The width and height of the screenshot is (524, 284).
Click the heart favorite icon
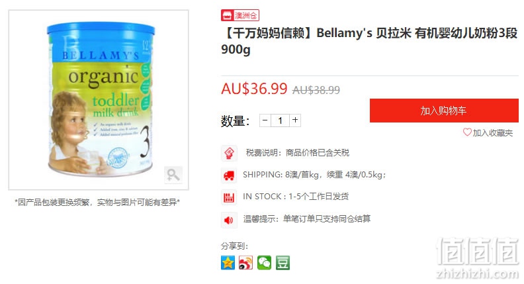point(467,132)
